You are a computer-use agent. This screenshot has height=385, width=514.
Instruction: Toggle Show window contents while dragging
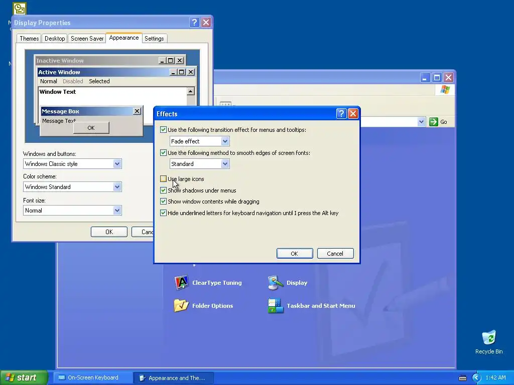point(163,202)
